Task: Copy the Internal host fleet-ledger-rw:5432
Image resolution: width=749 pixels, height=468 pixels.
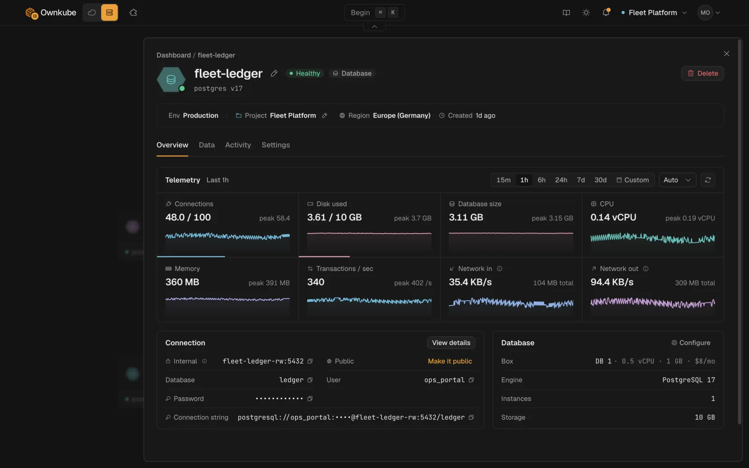Action: point(310,361)
